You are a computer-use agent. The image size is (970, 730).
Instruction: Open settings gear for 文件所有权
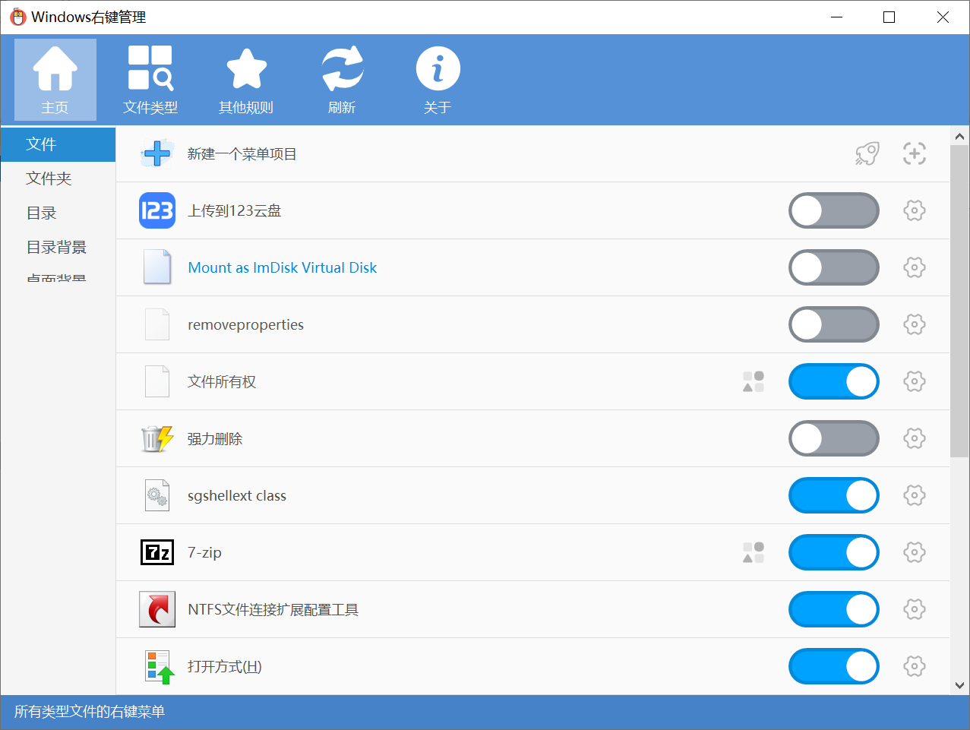point(915,381)
